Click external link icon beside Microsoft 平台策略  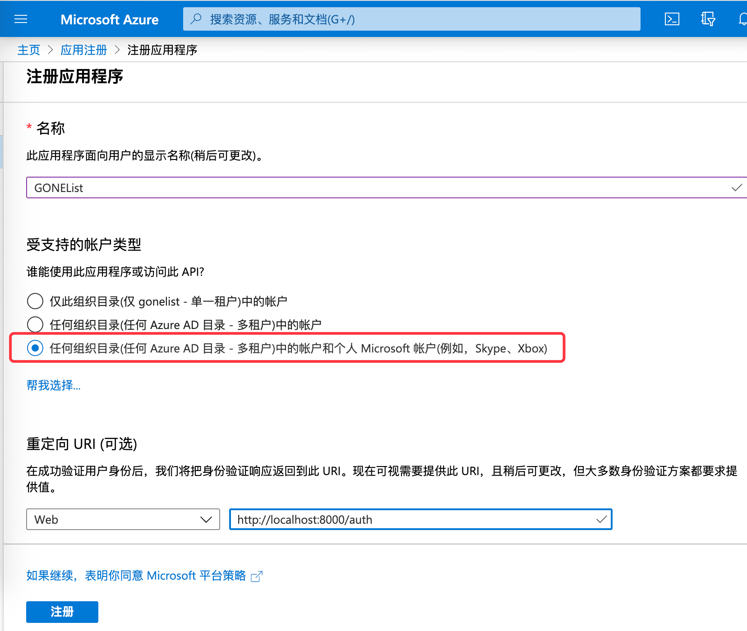coord(256,576)
